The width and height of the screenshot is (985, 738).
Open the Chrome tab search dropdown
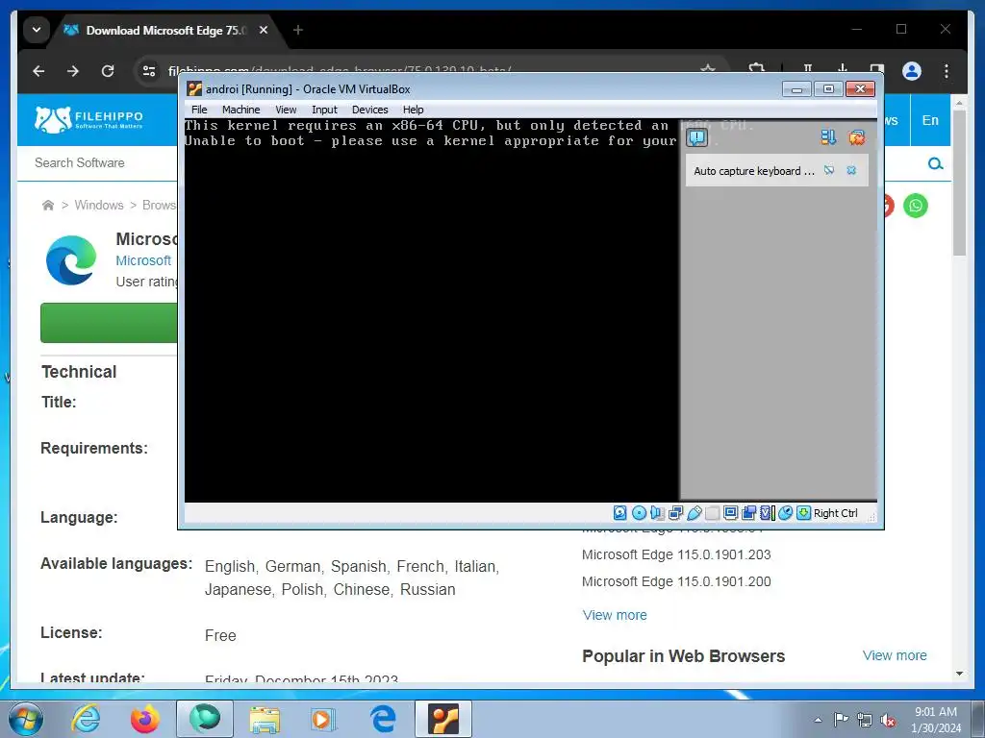coord(37,30)
